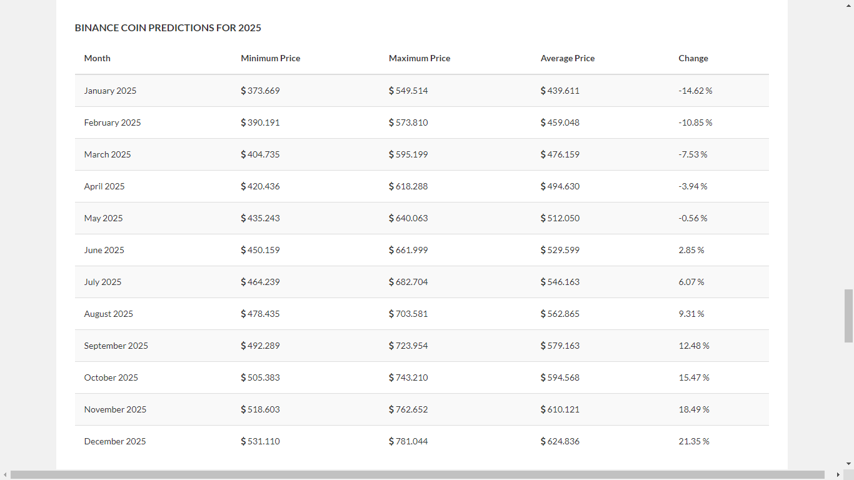
Task: Click April's maximum price $618.288
Action: coord(408,186)
